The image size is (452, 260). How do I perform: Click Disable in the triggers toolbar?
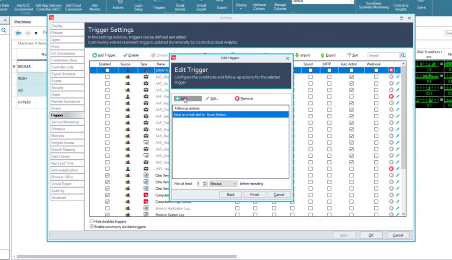pos(159,55)
